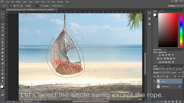Open the File menu
This screenshot has width=184, height=103.
[7, 2]
